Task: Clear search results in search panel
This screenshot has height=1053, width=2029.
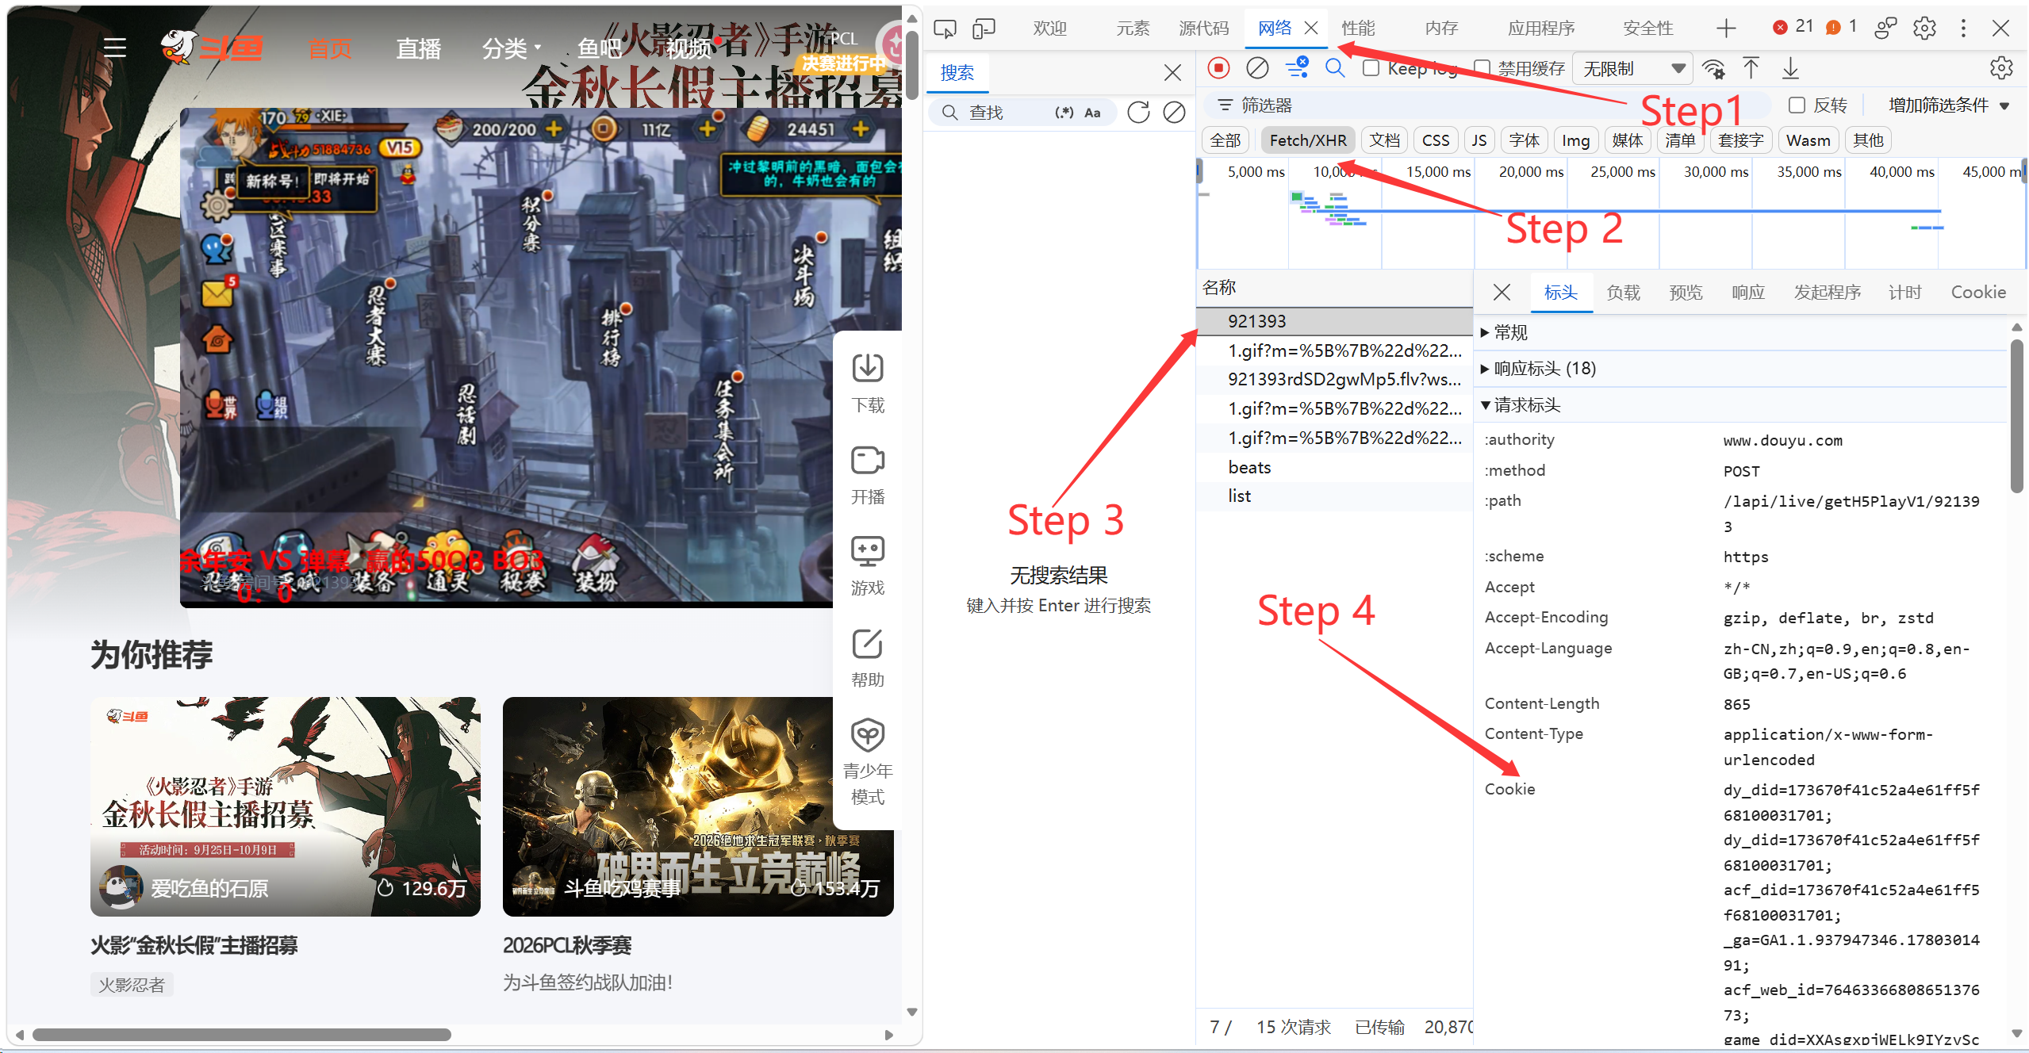Action: 1174,113
